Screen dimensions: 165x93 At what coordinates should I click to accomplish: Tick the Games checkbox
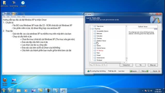pyautogui.click(x=95, y=46)
